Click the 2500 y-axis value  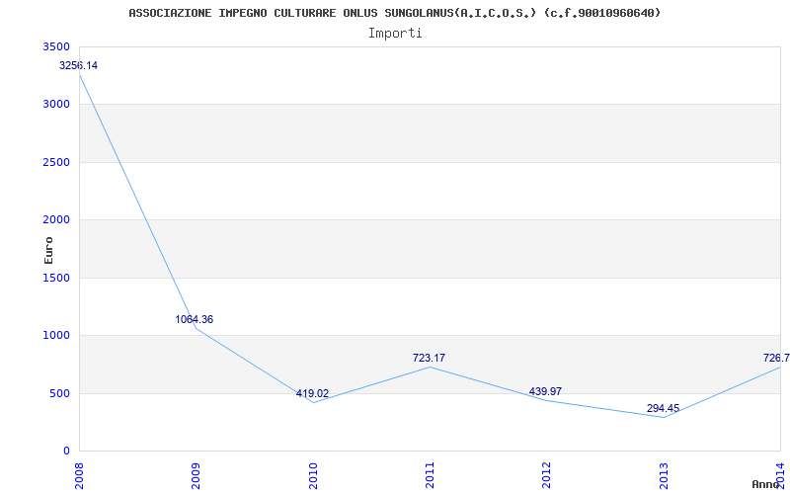point(57,162)
